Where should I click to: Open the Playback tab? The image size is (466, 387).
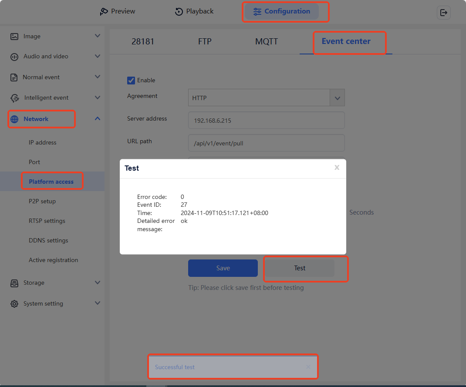tap(194, 11)
